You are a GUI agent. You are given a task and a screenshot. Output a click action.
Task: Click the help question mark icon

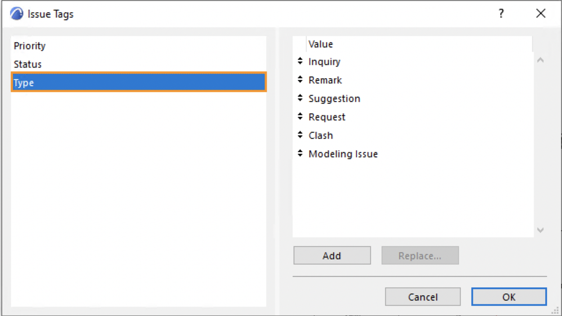[501, 14]
